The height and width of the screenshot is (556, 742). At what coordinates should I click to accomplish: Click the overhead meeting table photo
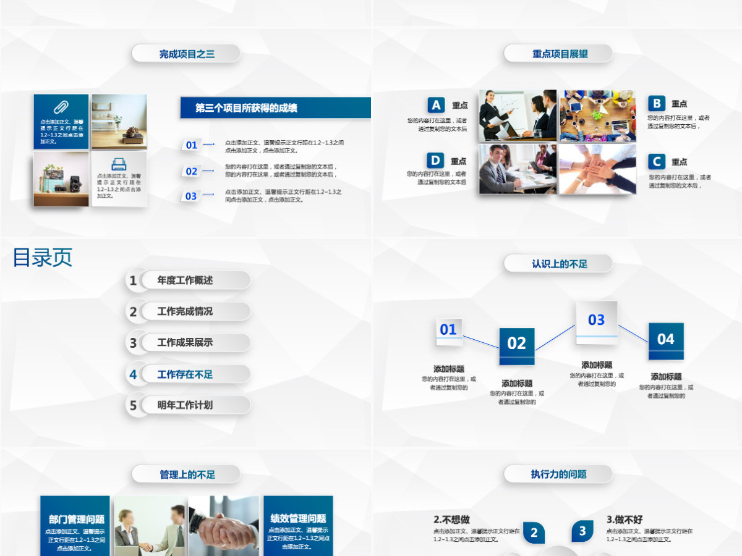coord(598,117)
